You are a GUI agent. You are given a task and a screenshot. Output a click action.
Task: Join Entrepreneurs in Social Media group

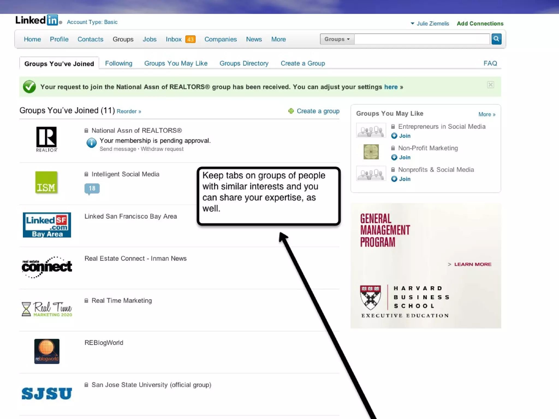pyautogui.click(x=401, y=136)
